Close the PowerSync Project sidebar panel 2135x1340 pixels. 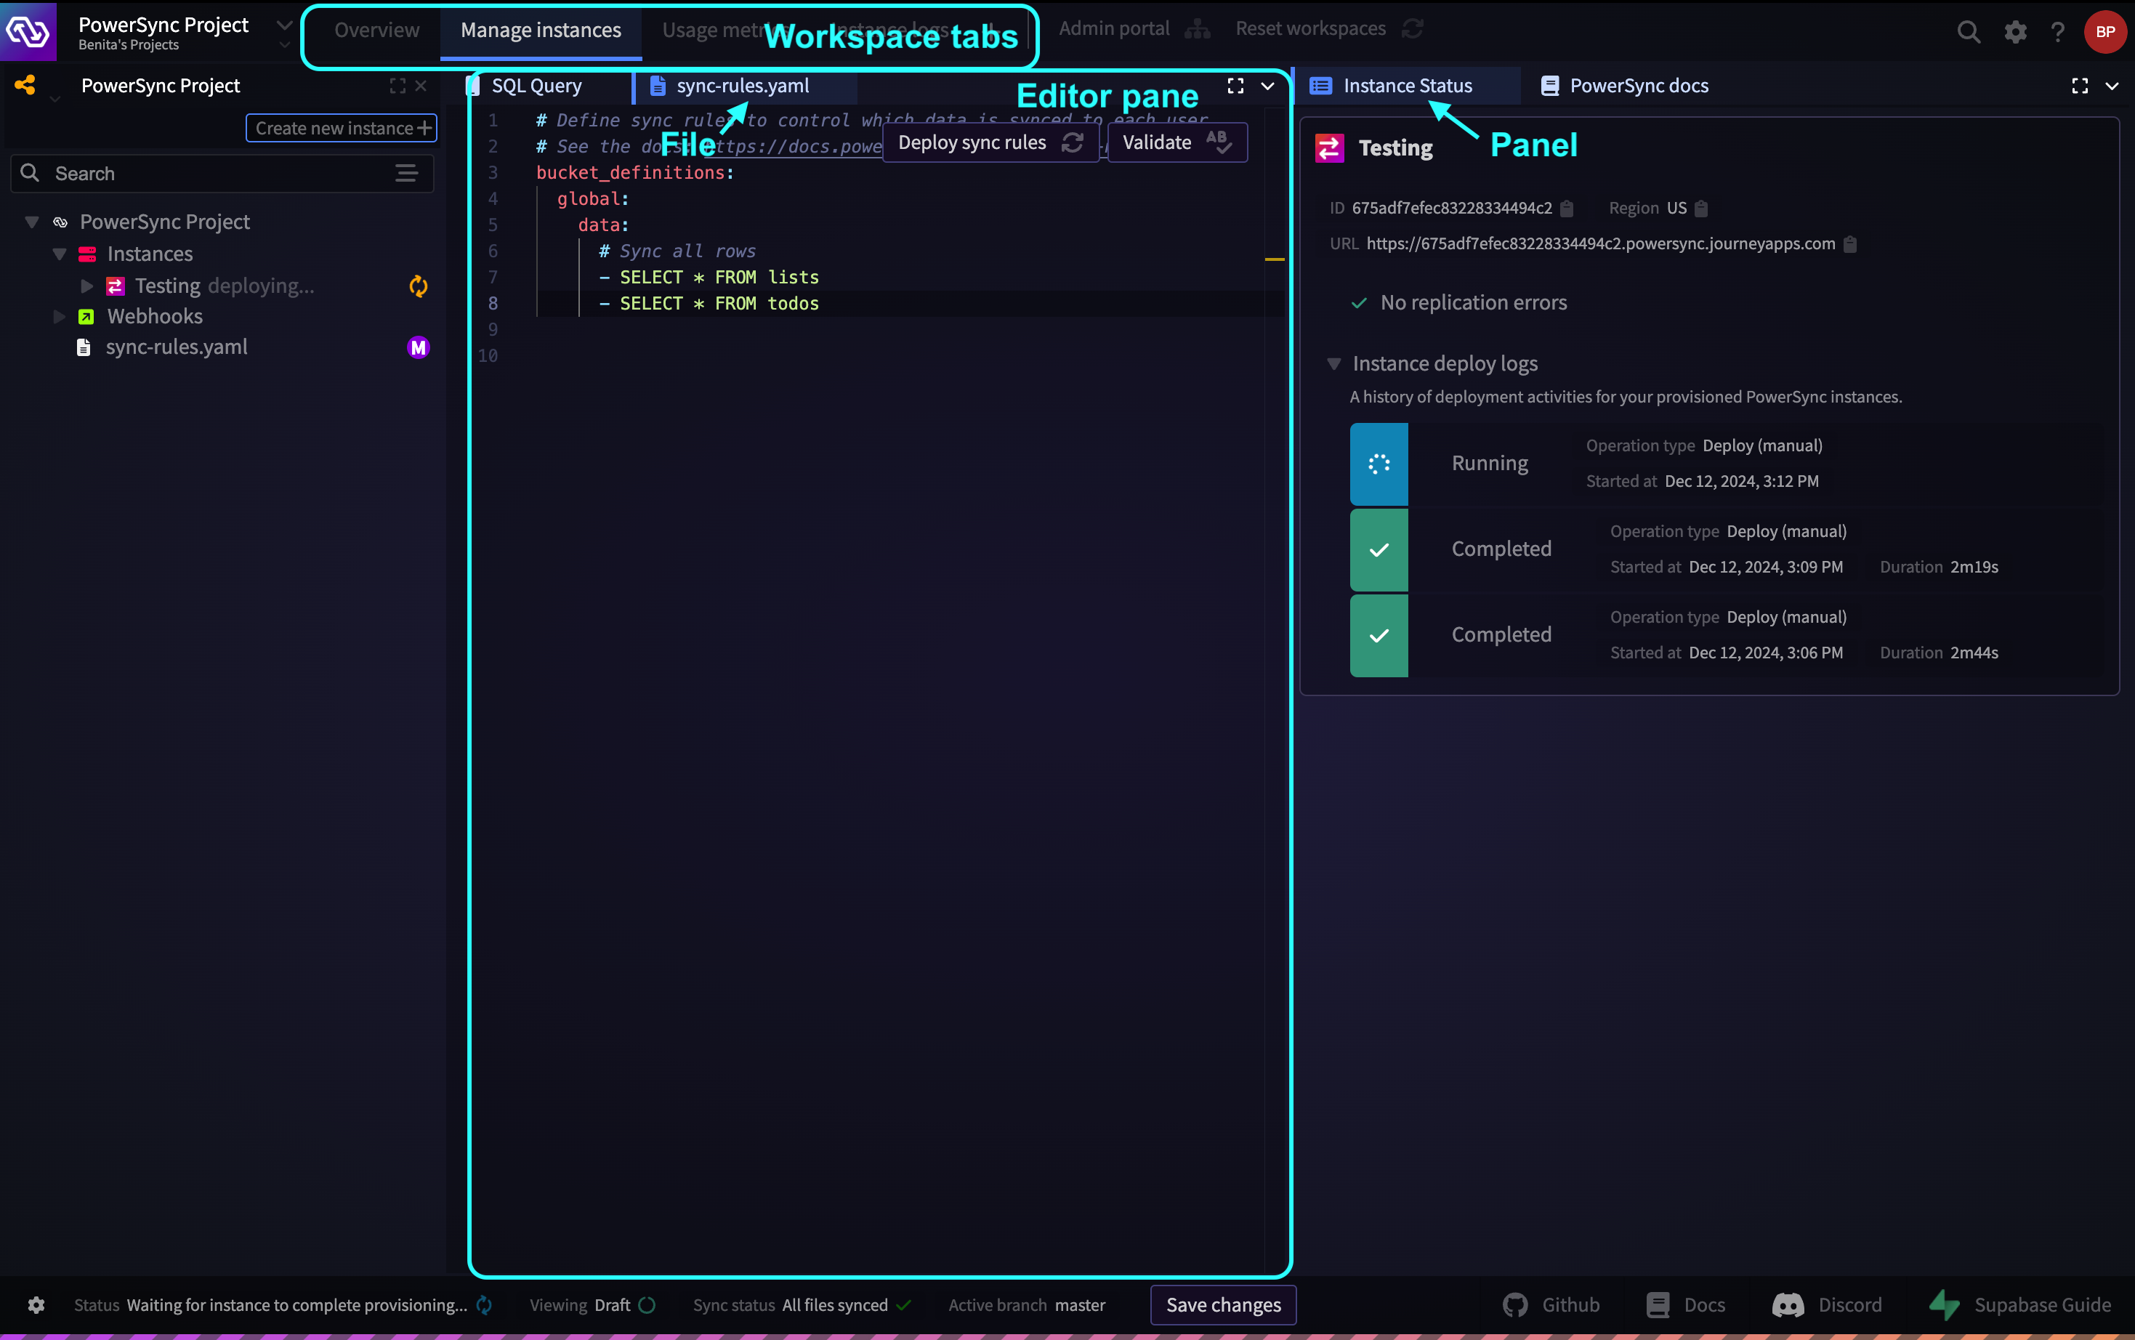point(421,85)
